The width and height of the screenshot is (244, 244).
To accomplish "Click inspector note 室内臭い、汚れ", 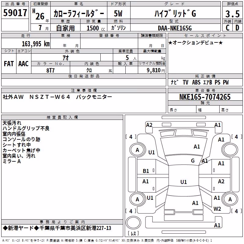I will [x=19, y=156].
